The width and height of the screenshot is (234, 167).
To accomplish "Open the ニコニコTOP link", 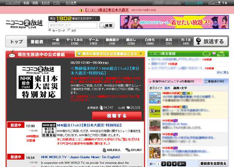I will (x=13, y=3).
